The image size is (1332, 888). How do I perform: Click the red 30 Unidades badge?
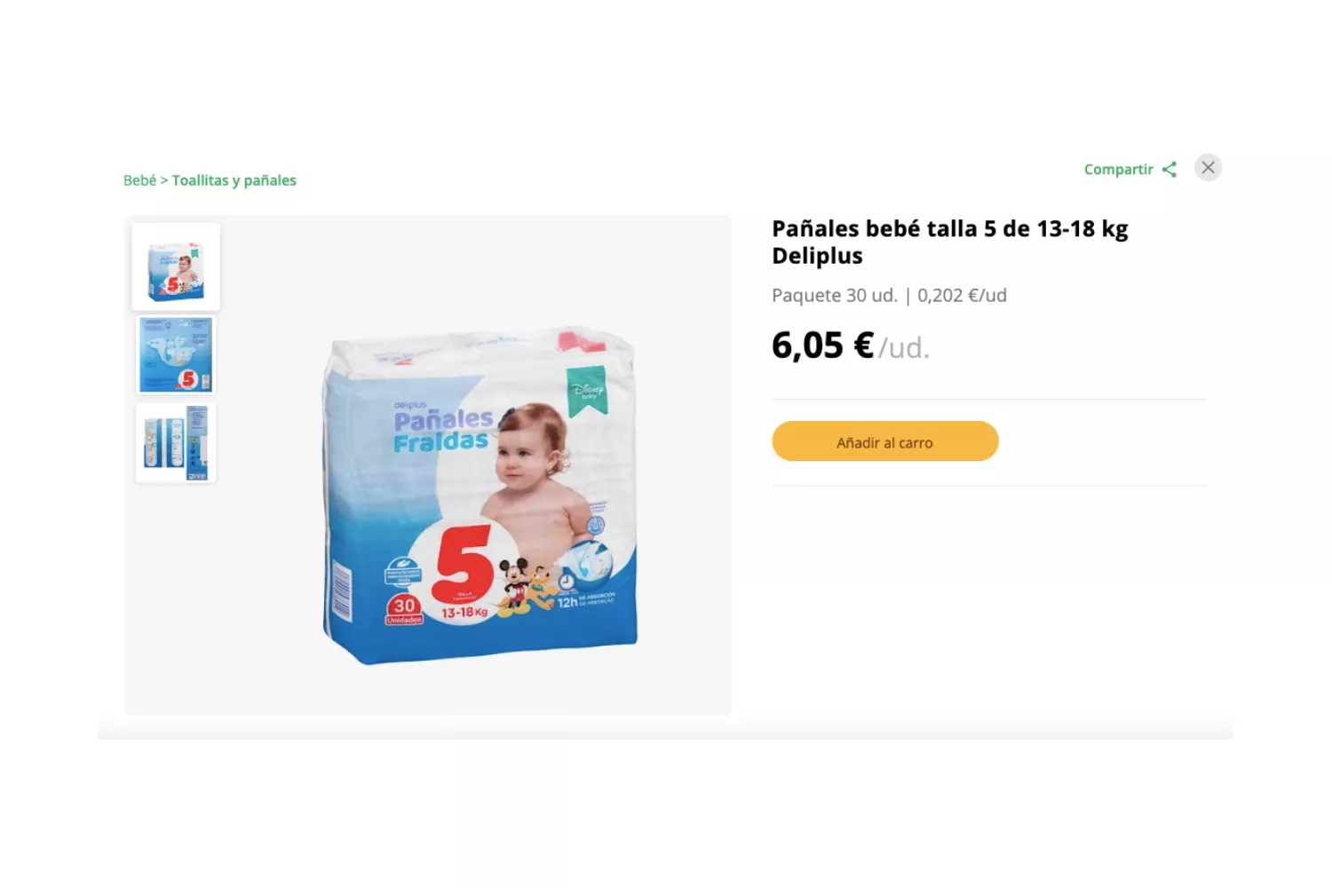(404, 609)
